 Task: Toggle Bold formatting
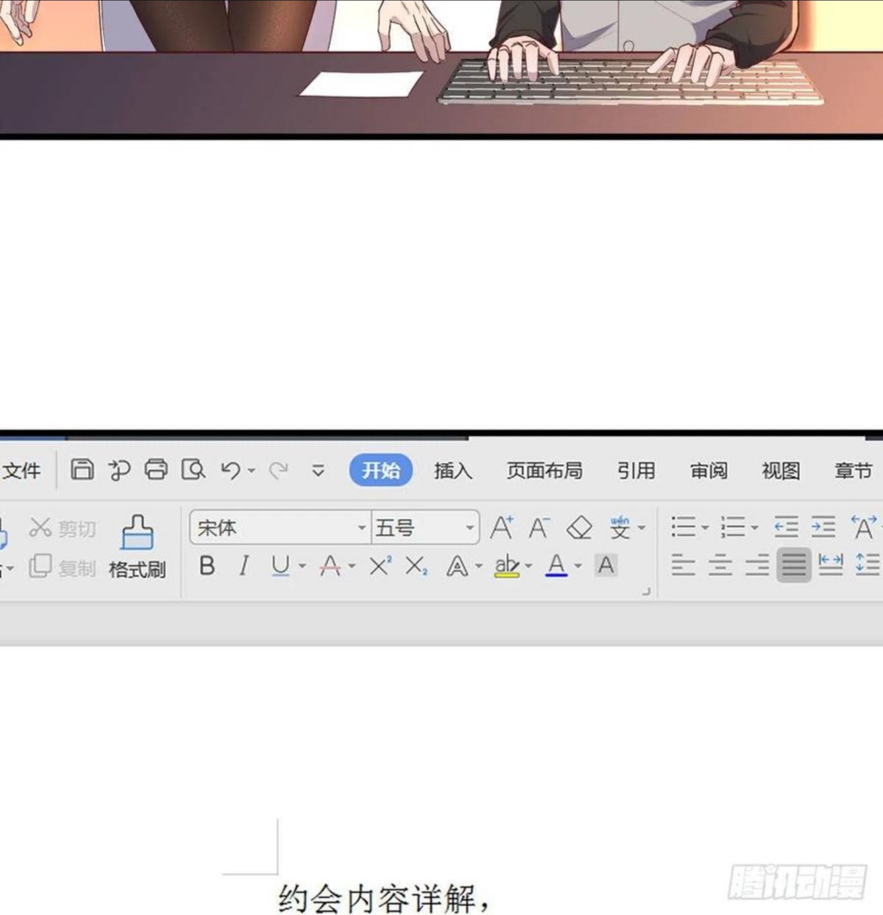[x=207, y=566]
